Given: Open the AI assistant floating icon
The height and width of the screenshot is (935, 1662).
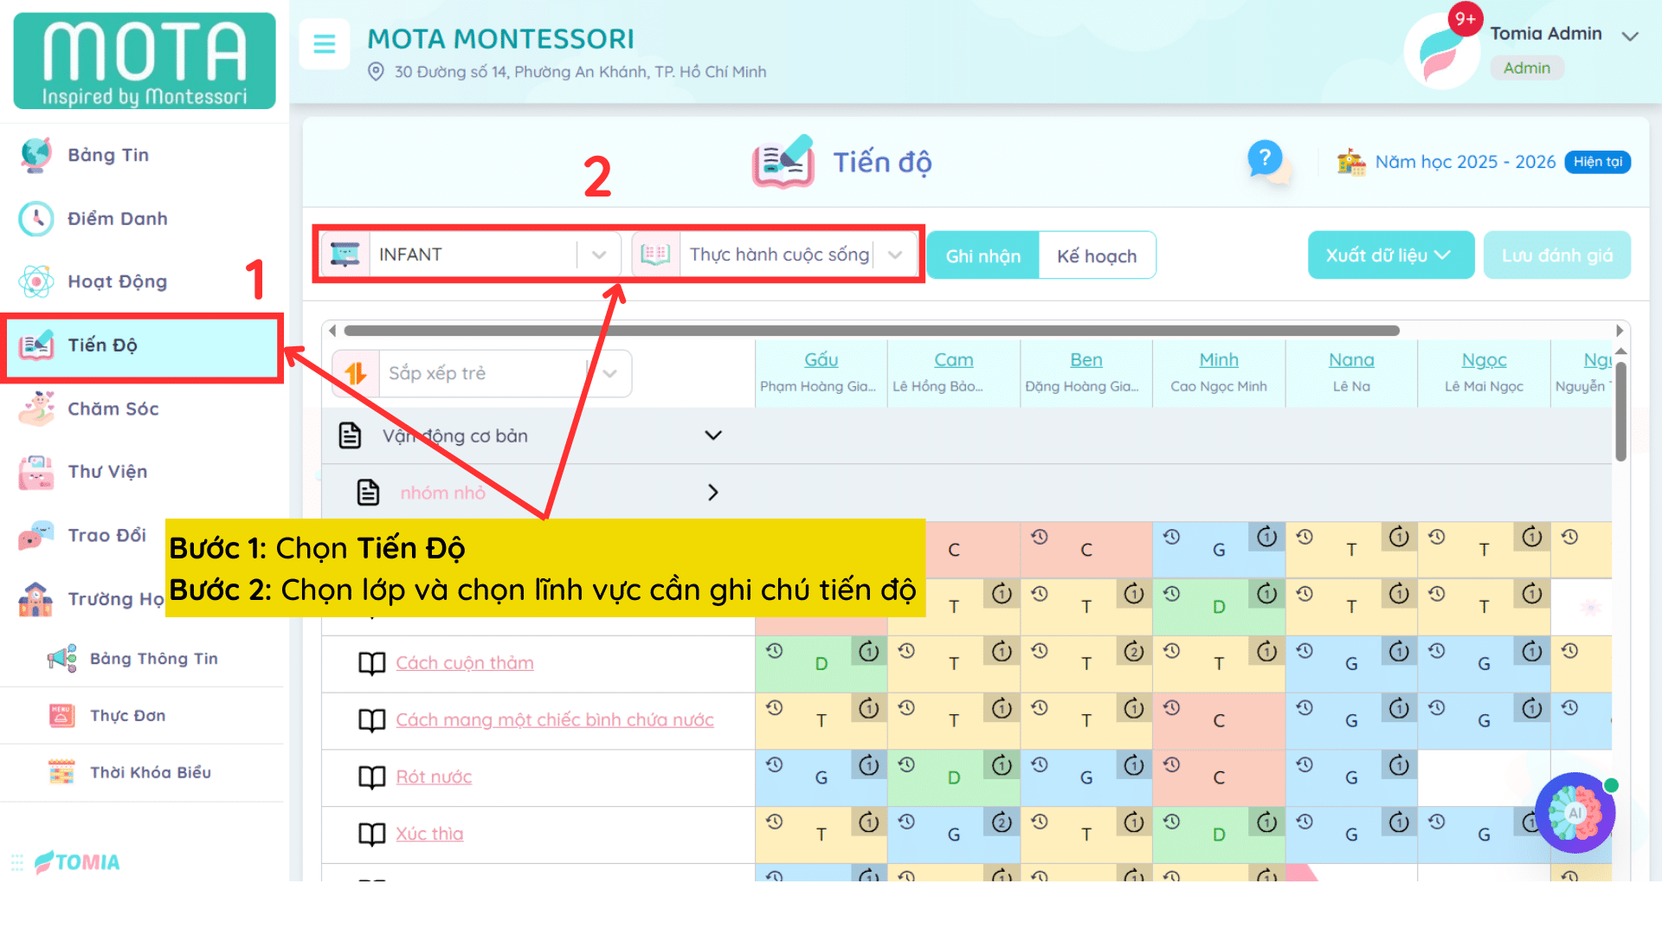Looking at the screenshot, I should [x=1575, y=813].
